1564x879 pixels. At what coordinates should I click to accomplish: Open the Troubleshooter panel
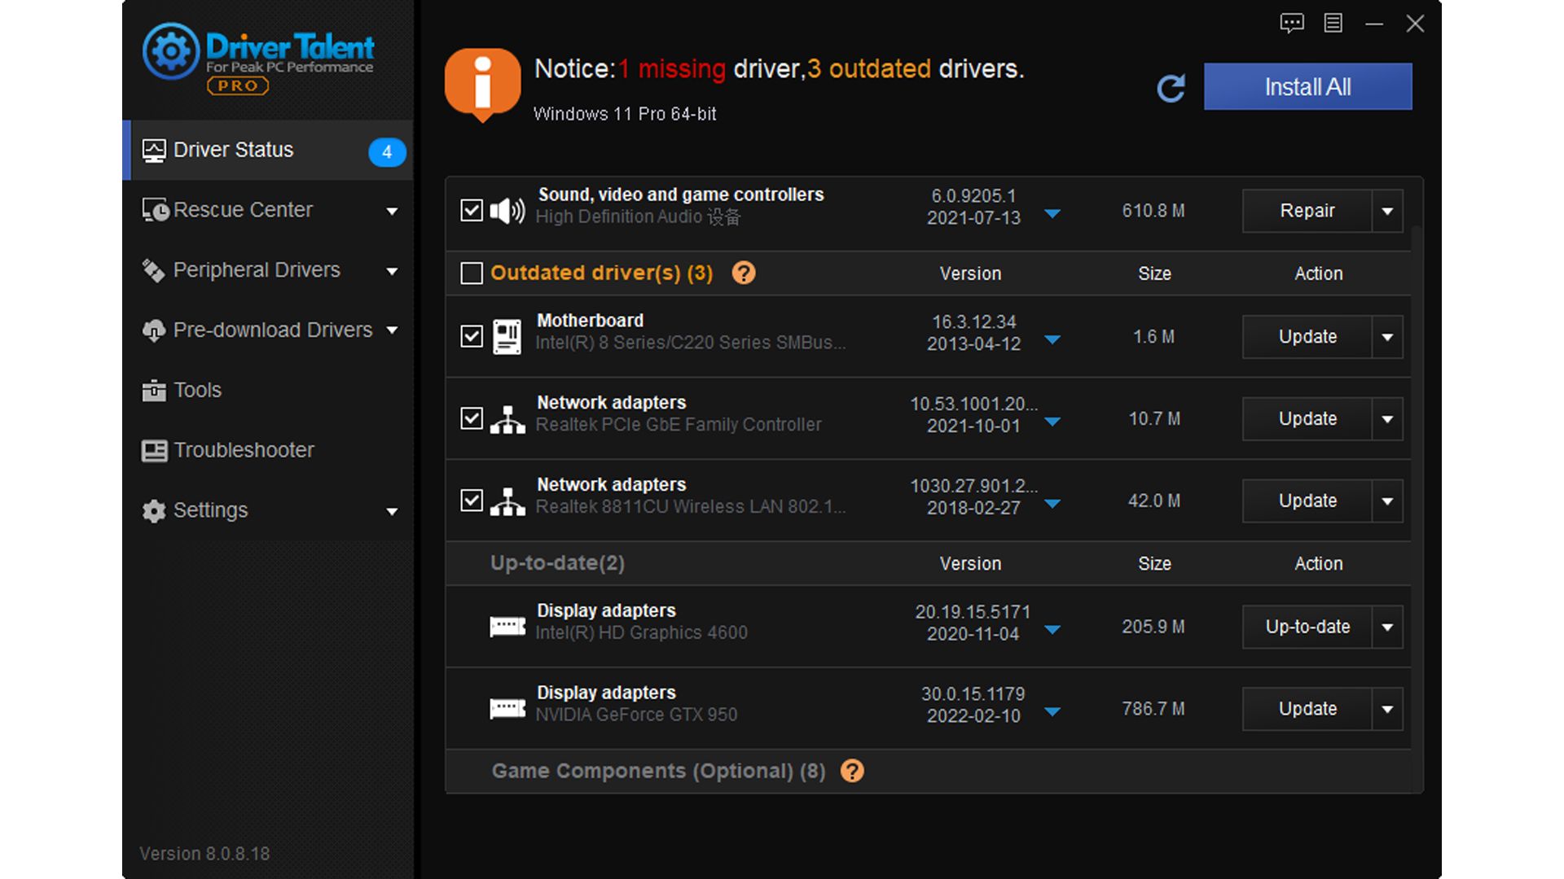point(244,450)
